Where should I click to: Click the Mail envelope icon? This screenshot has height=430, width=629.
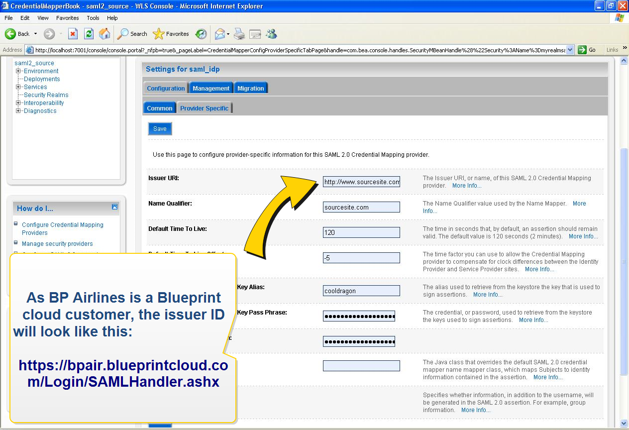(x=219, y=34)
